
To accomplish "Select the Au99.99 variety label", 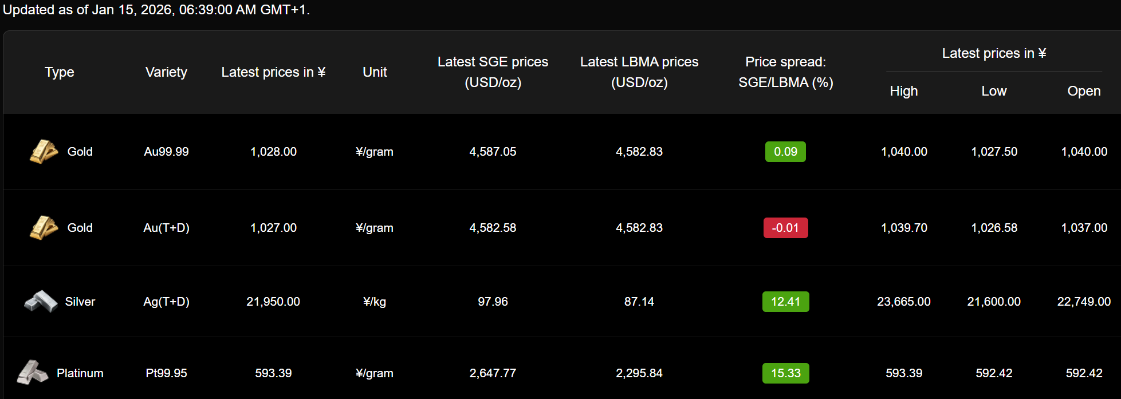I will click(166, 152).
